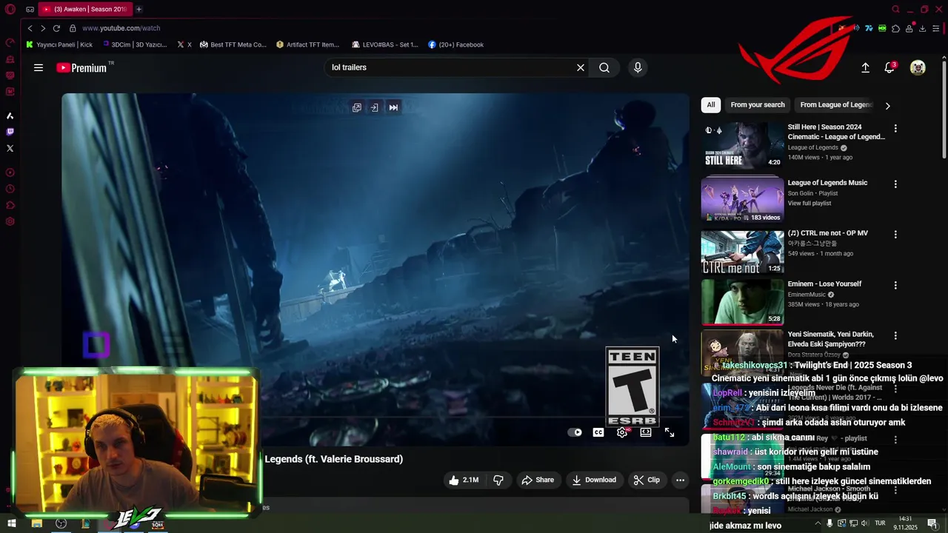Toggle autoplay switch in the player

[575, 432]
